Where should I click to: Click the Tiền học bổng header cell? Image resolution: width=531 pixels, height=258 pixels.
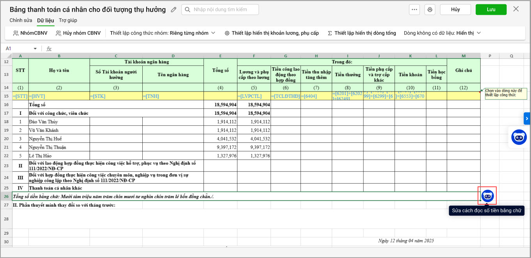click(436, 74)
